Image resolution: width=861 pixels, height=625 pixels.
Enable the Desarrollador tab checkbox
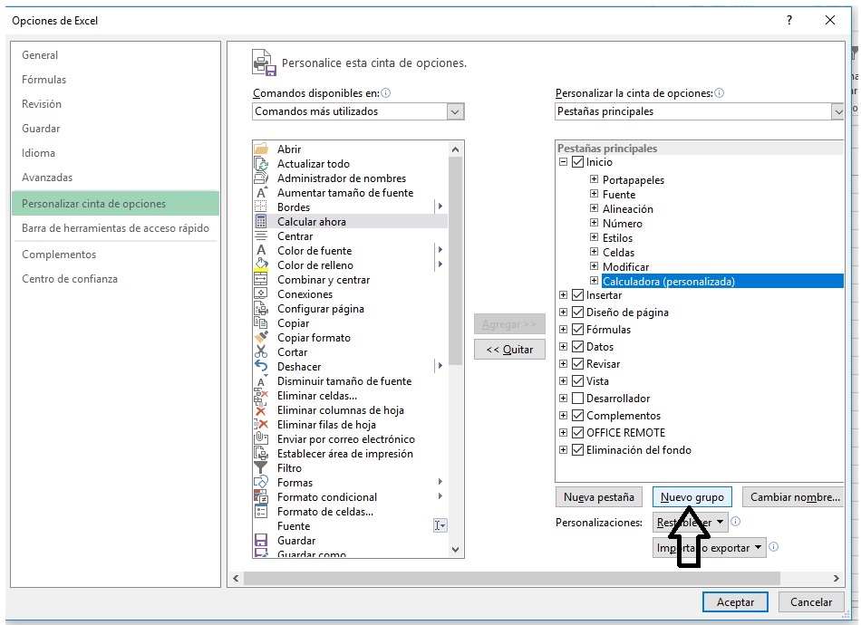(x=577, y=399)
